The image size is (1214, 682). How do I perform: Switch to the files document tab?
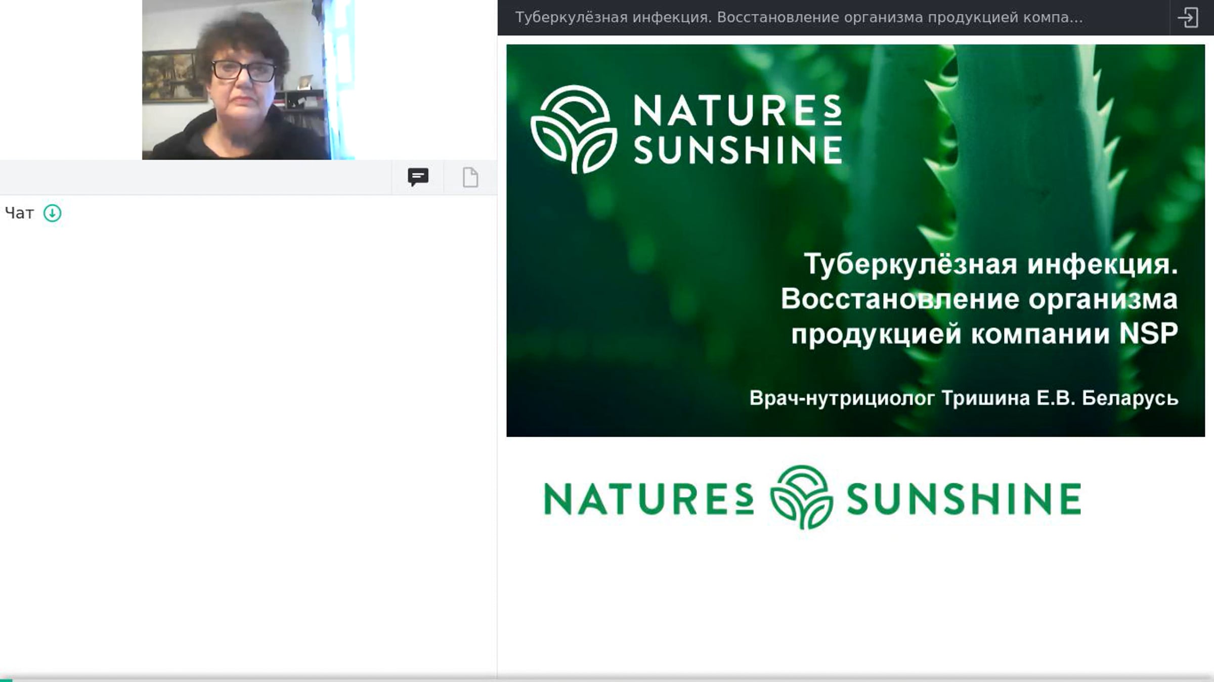coord(470,177)
